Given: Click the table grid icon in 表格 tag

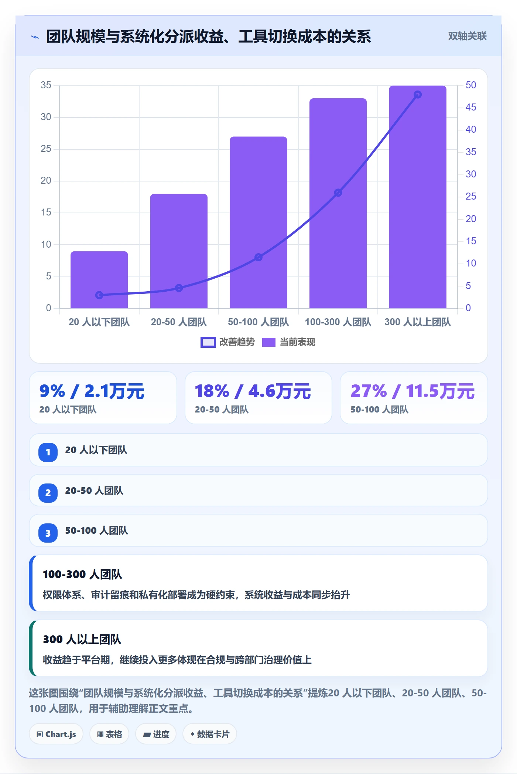Looking at the screenshot, I should pyautogui.click(x=100, y=734).
